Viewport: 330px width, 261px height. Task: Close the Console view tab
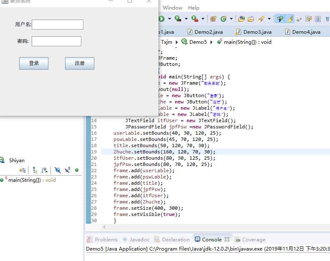coord(227,240)
